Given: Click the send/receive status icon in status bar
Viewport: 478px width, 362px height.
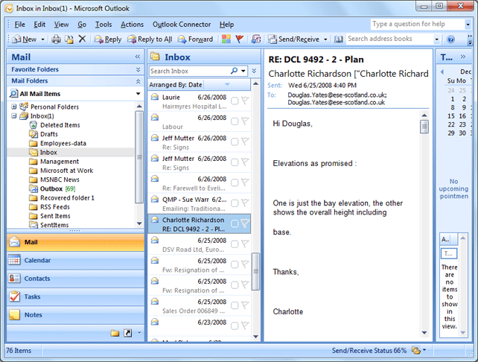Looking at the screenshot, I should click(x=416, y=350).
